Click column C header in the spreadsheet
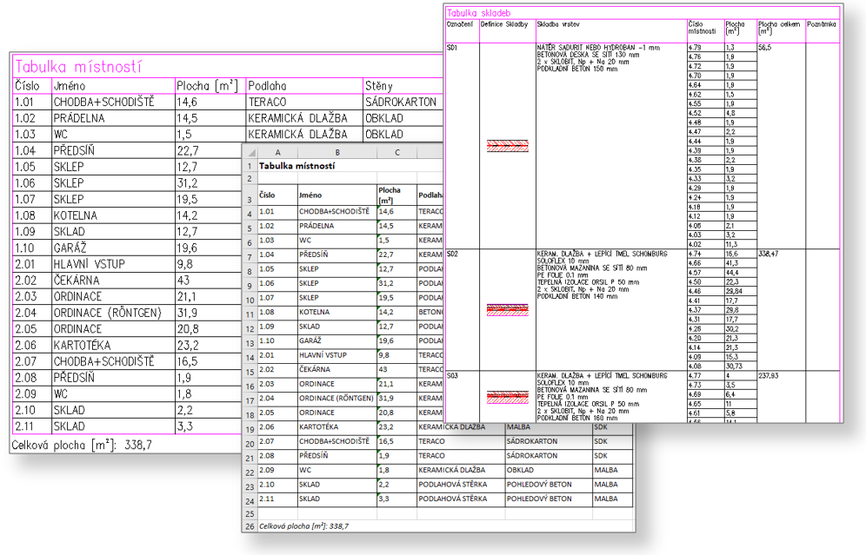866x555 pixels. tap(396, 152)
